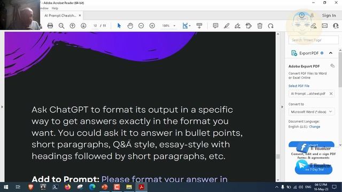Screen dimensions: 342x192
Task: Open the Help menu
Action: click(x=55, y=9)
